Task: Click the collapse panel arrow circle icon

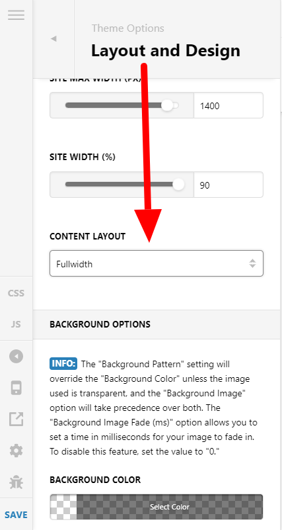Action: point(17,356)
